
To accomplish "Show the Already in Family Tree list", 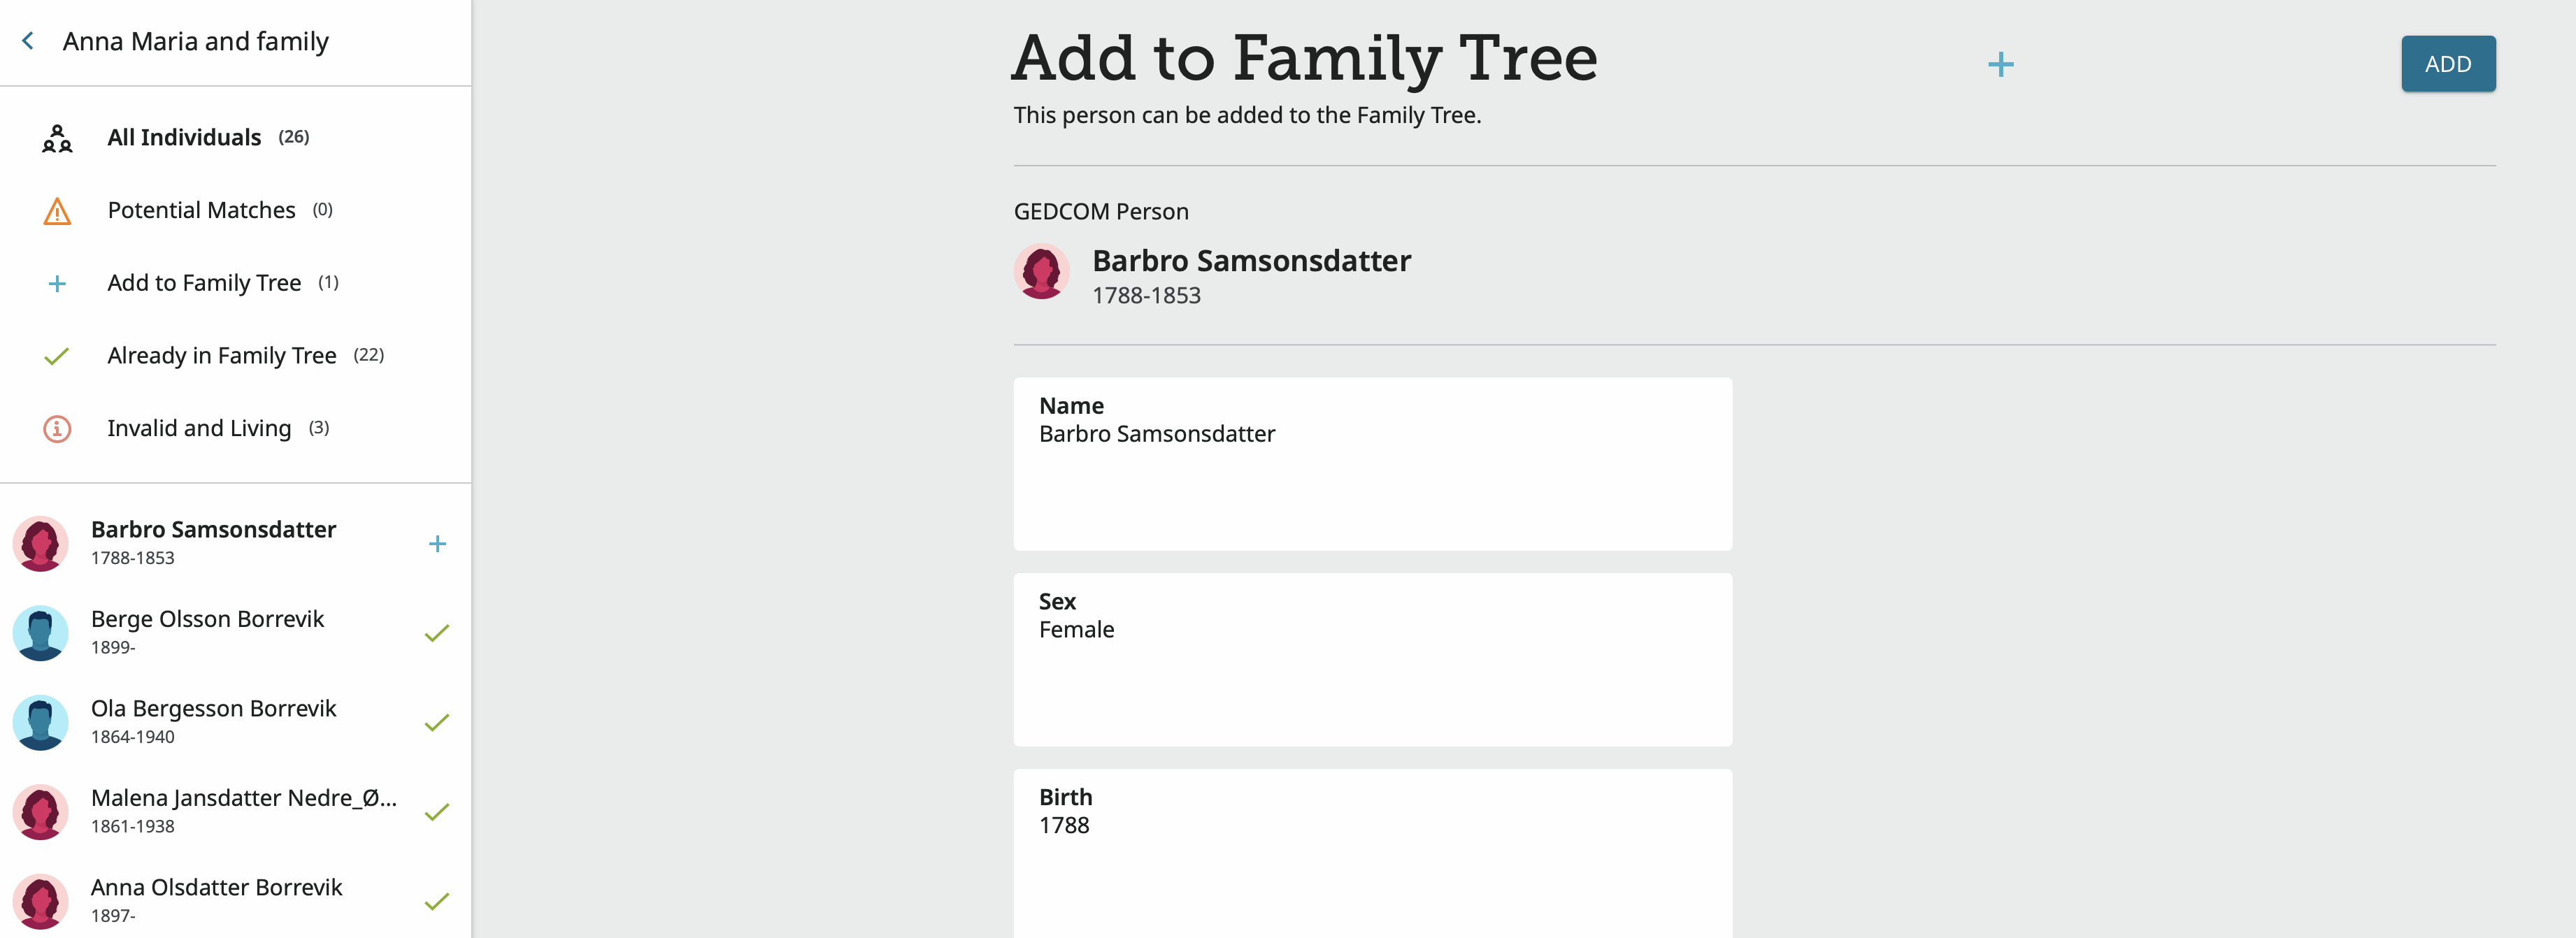I will (x=221, y=356).
